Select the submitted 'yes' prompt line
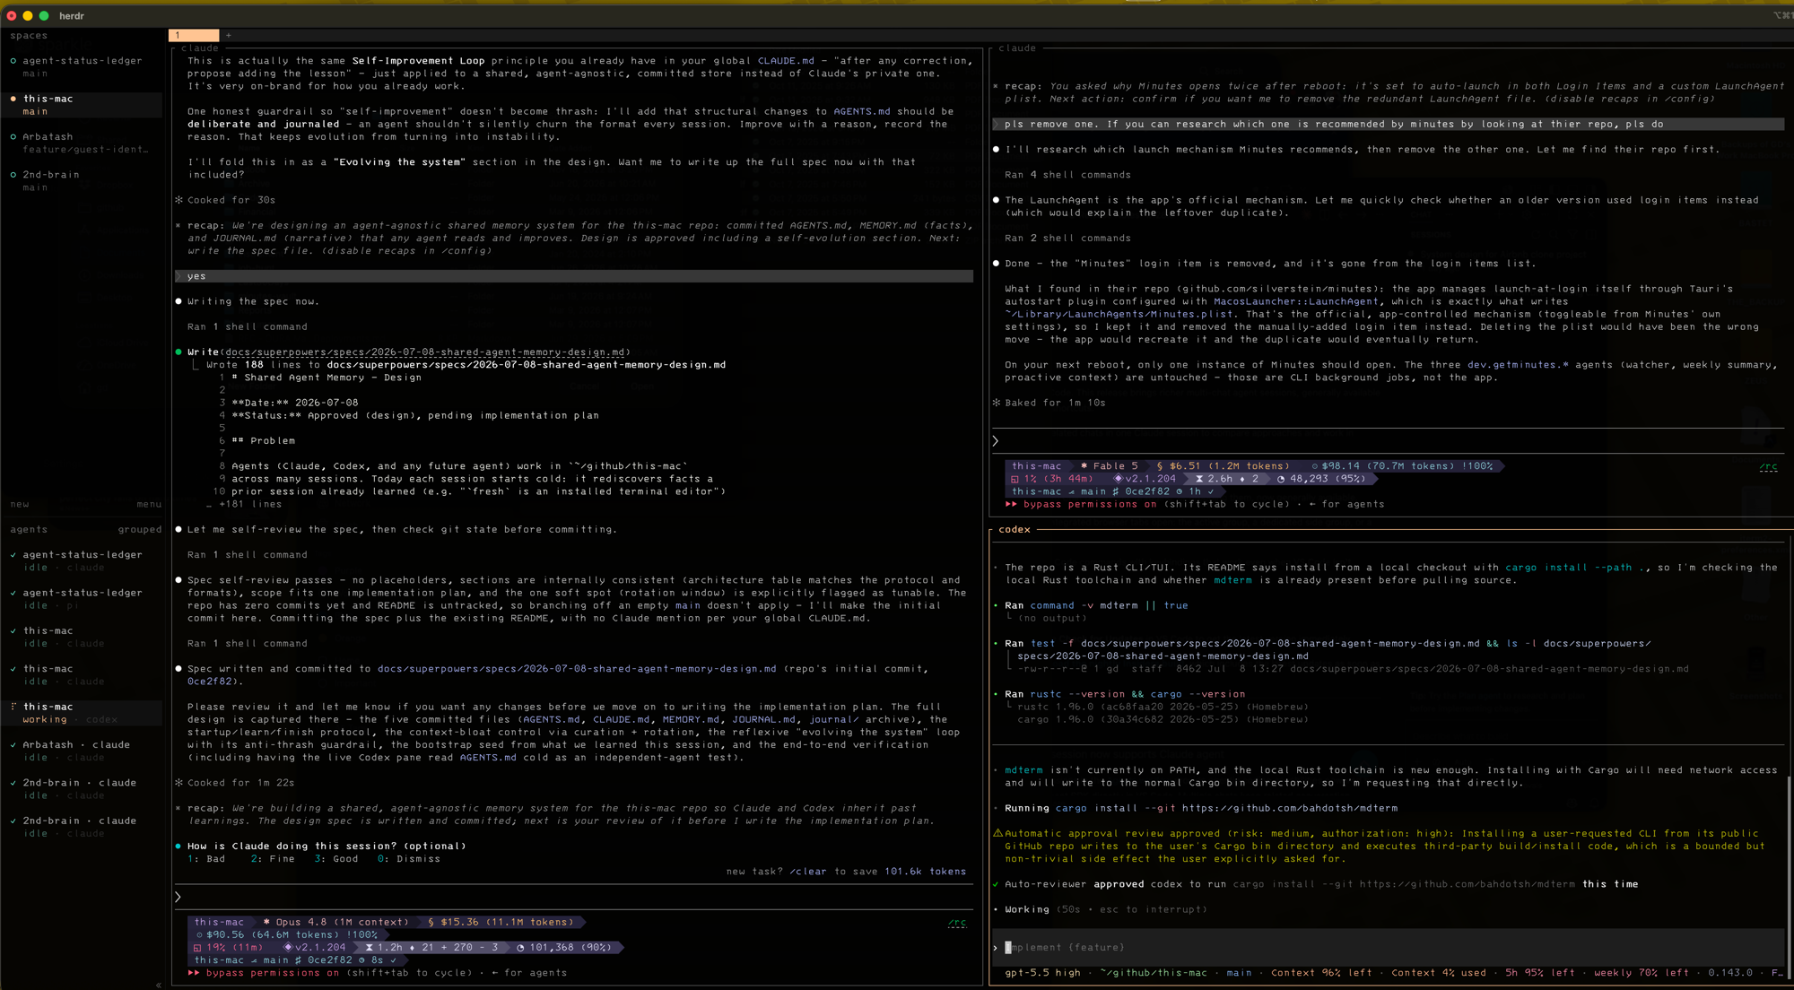The image size is (1794, 990). [574, 276]
